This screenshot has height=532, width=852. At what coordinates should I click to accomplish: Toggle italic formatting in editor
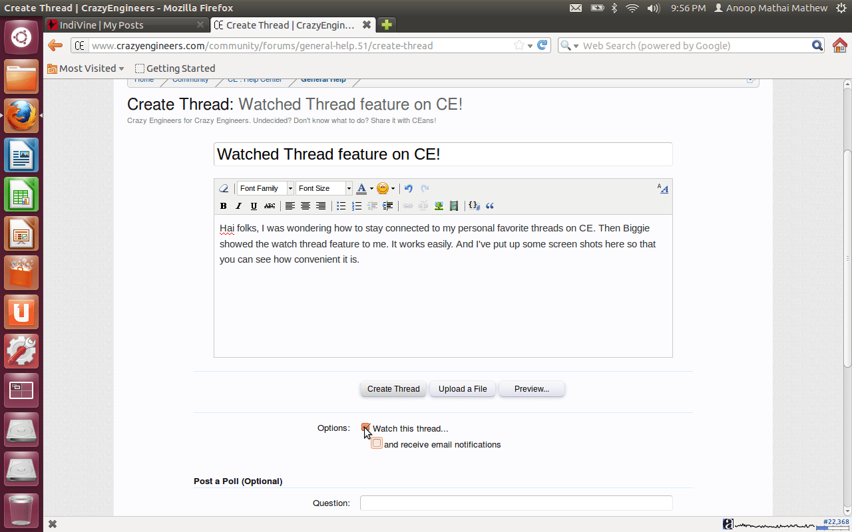[x=238, y=206]
